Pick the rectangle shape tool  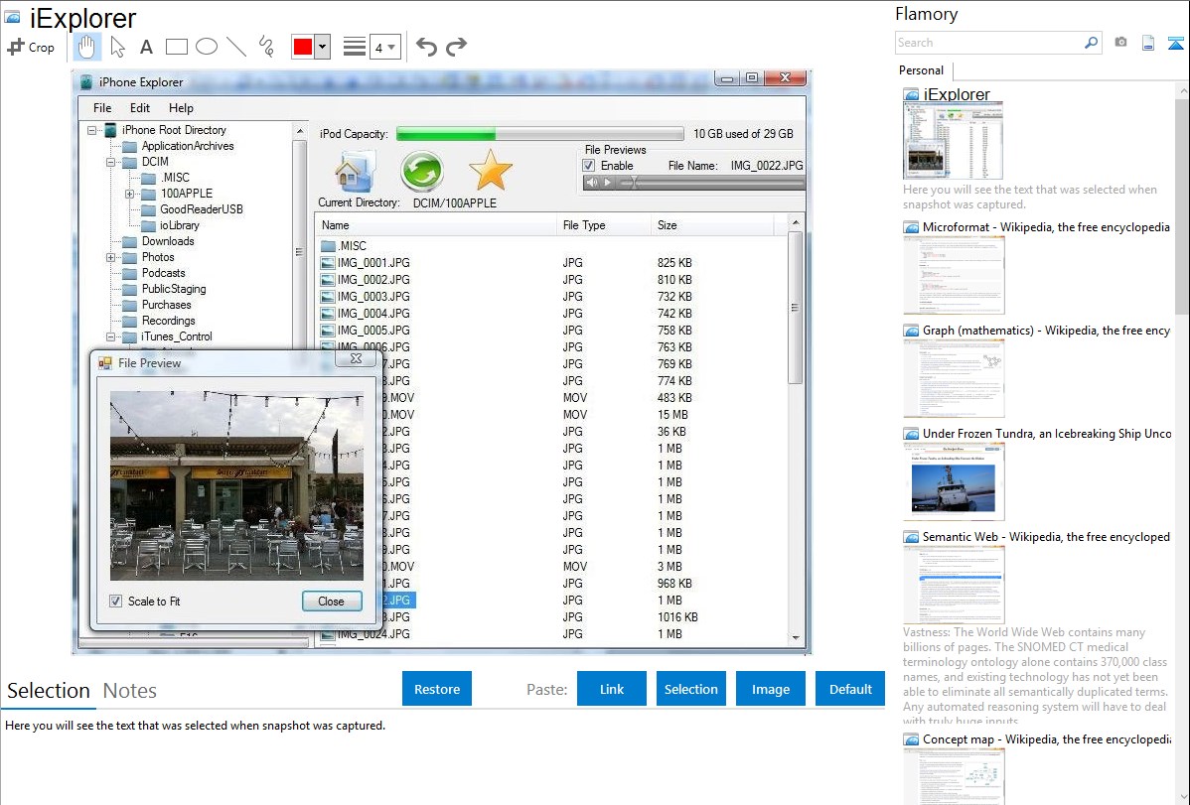[177, 47]
